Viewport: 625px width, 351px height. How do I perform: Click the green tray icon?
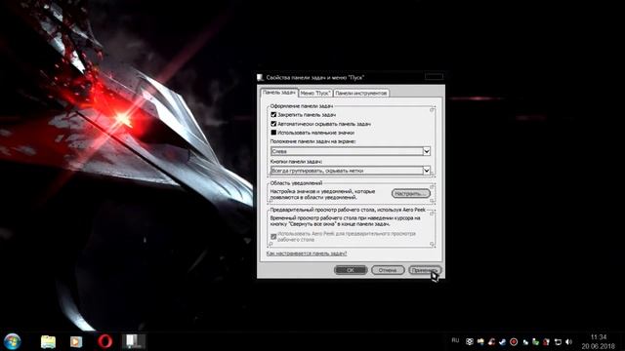pyautogui.click(x=536, y=342)
